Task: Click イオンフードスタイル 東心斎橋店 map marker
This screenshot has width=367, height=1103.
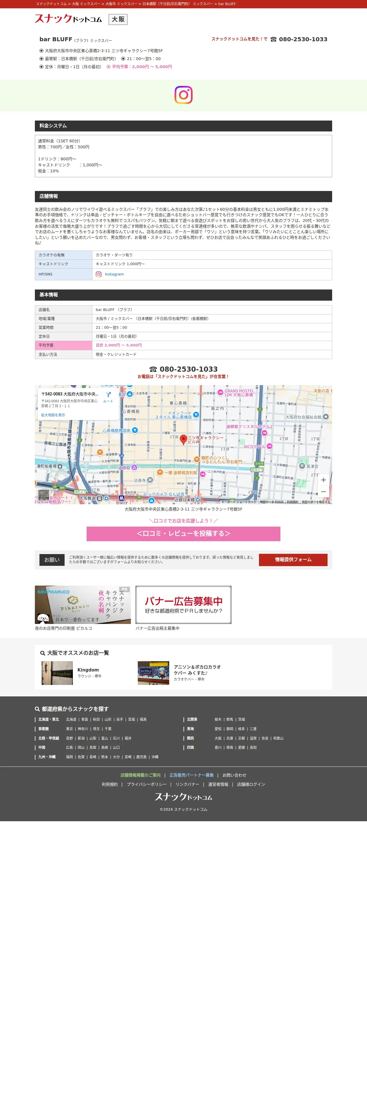Action: pyautogui.click(x=196, y=414)
